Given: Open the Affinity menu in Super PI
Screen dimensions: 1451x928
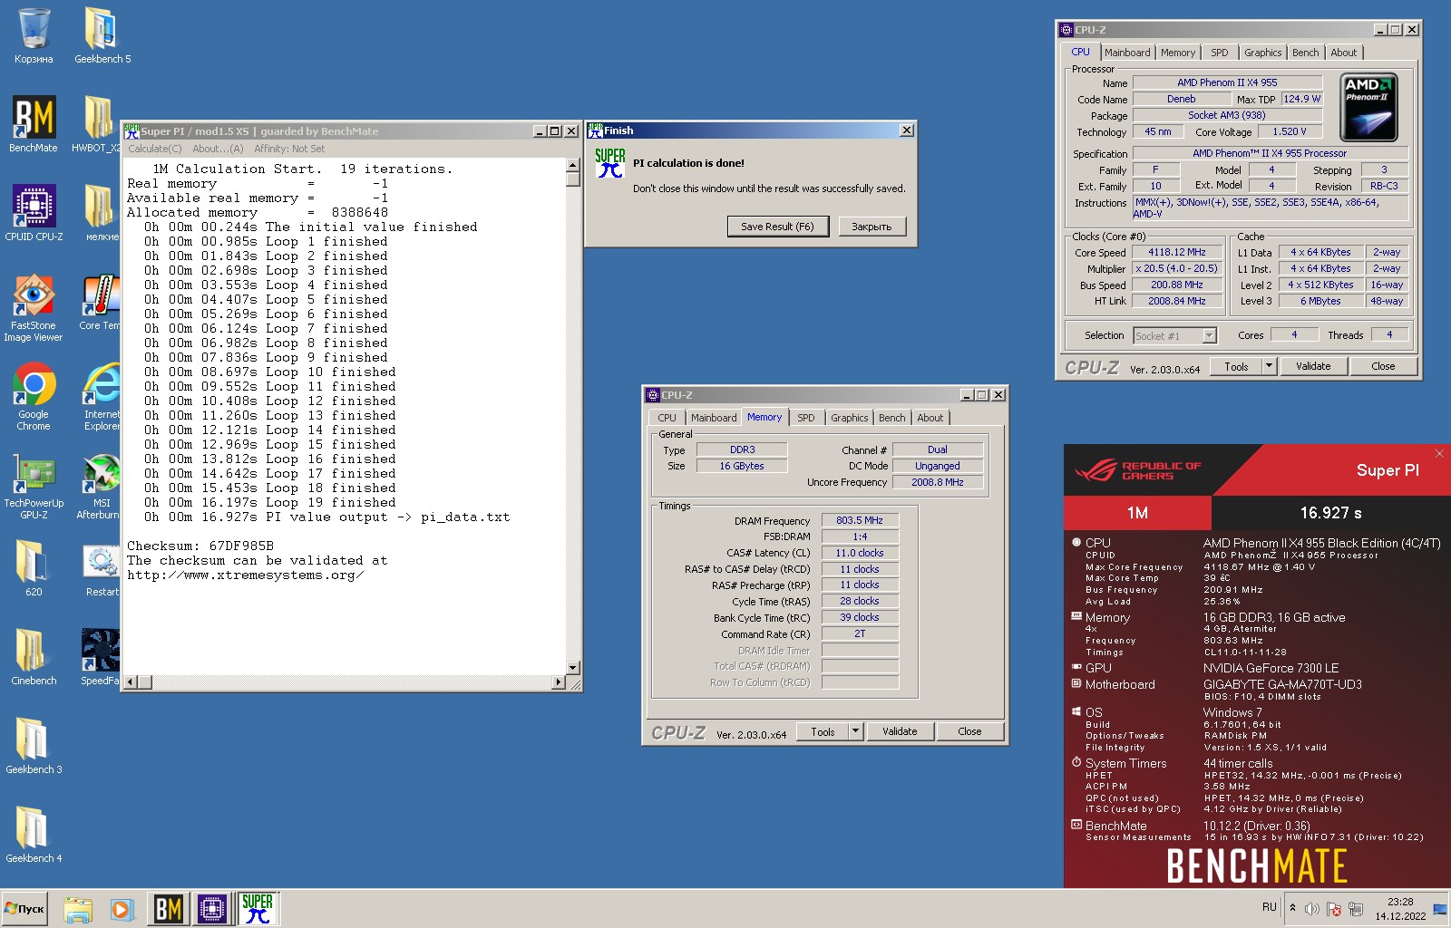Looking at the screenshot, I should [x=289, y=149].
